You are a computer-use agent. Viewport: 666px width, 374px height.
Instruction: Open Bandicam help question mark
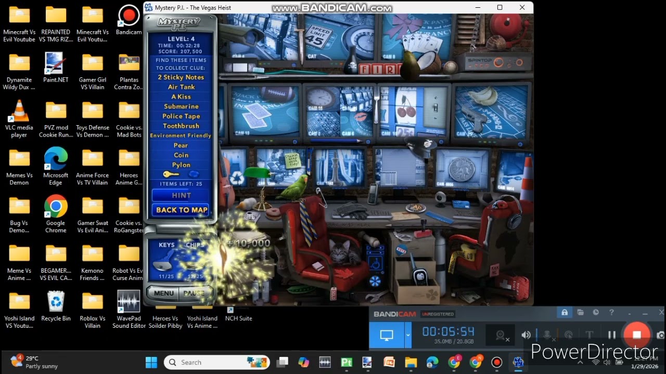point(611,312)
